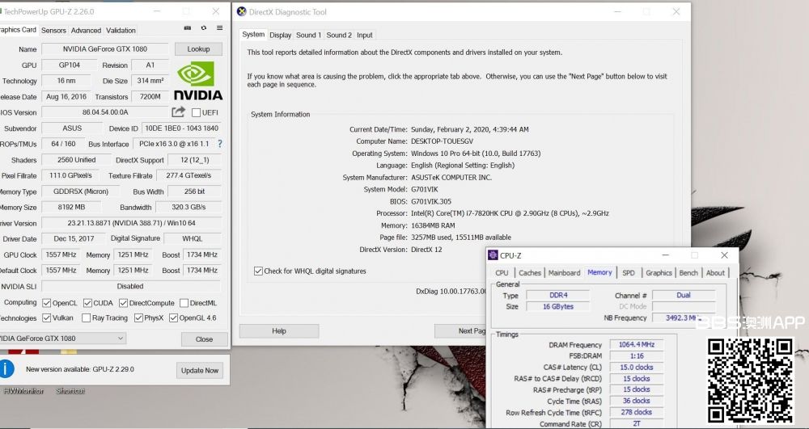The height and width of the screenshot is (429, 809).
Task: Click the Bandwidth value 320.3 GB/s
Action: (x=188, y=207)
